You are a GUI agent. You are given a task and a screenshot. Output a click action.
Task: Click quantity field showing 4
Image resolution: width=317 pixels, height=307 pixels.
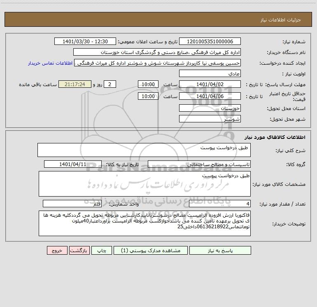220,204
